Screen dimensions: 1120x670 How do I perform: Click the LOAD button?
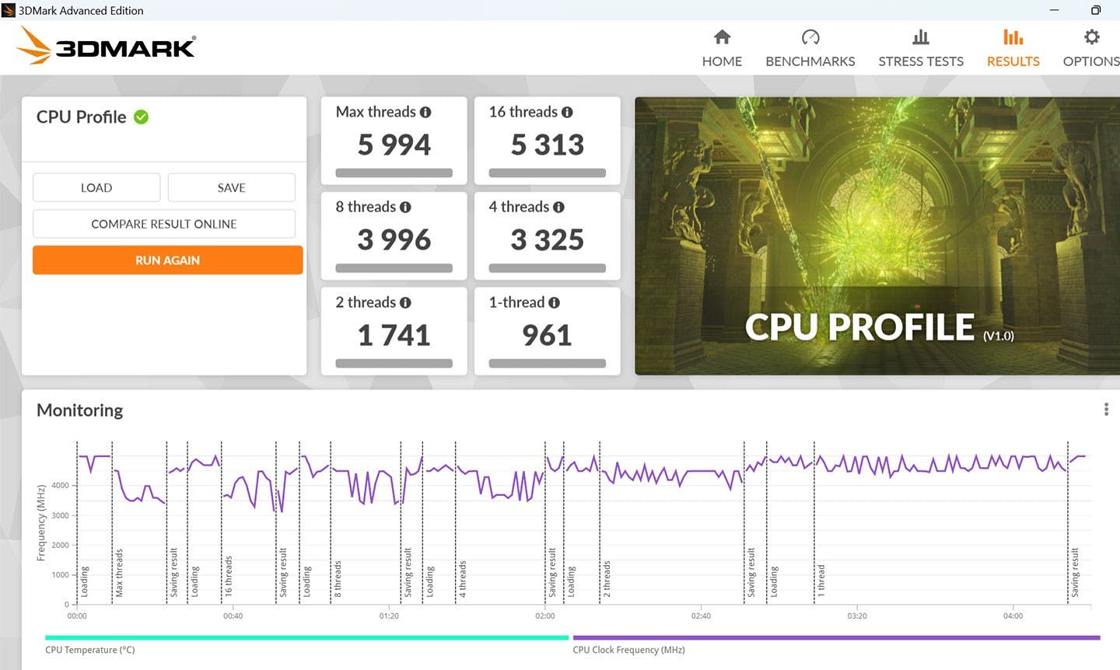96,187
